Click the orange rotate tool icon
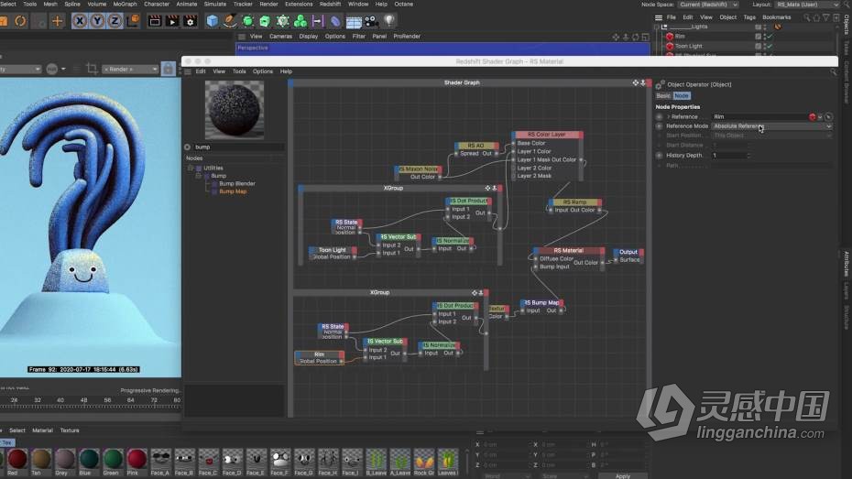This screenshot has height=479, width=852. [20, 21]
